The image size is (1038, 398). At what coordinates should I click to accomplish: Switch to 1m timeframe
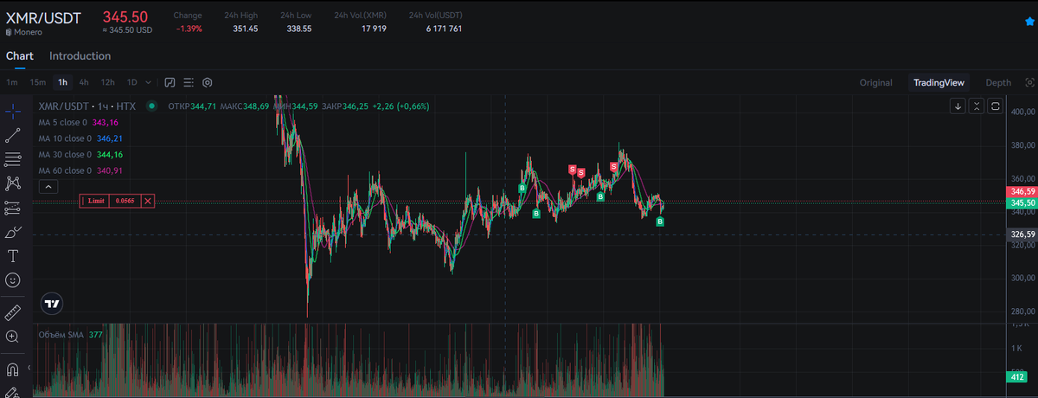[x=12, y=83]
